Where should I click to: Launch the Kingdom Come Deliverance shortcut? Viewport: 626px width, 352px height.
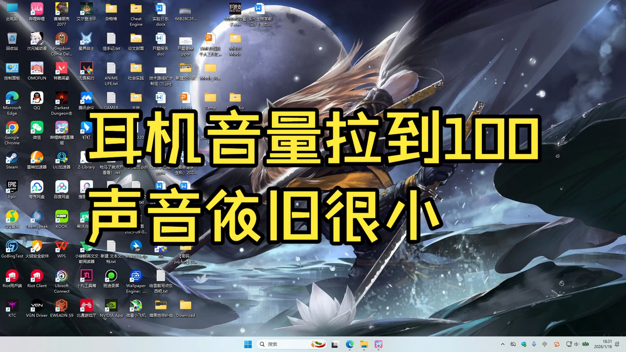(x=62, y=44)
